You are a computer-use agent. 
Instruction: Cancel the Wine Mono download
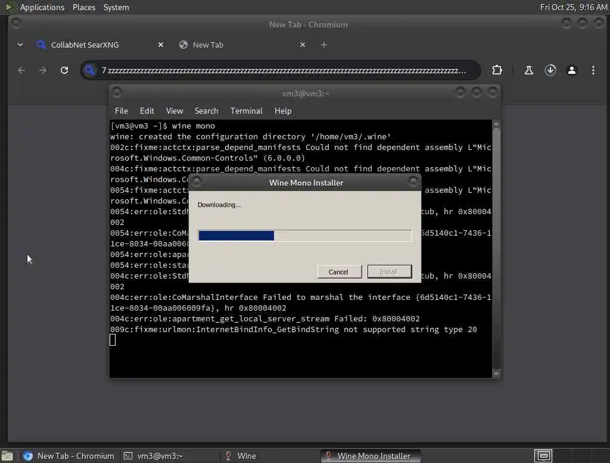[339, 272]
